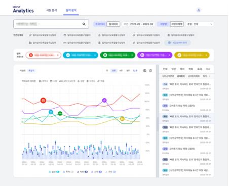The height and width of the screenshot is (186, 229).
Task: Click the purple link marker on the chart
Action: pos(104,101)
